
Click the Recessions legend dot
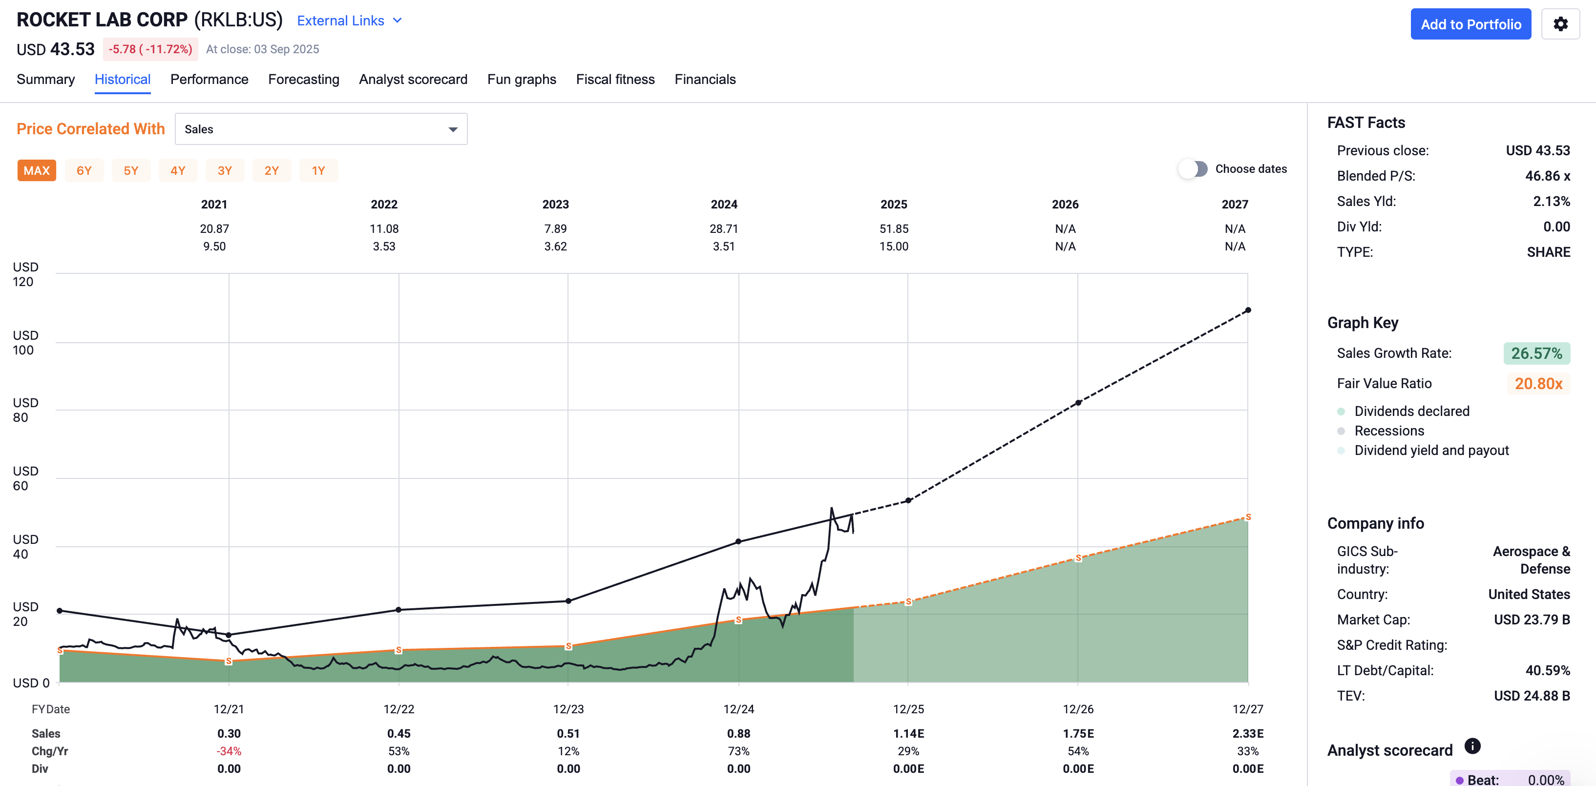point(1341,431)
